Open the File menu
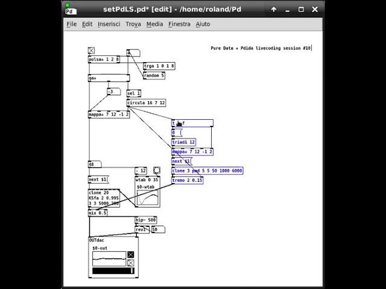386x289 pixels. pyautogui.click(x=72, y=24)
